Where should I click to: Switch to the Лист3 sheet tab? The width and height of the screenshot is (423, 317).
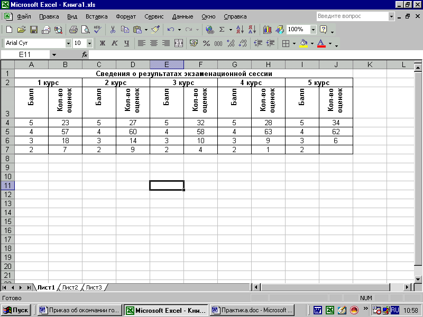pos(94,287)
